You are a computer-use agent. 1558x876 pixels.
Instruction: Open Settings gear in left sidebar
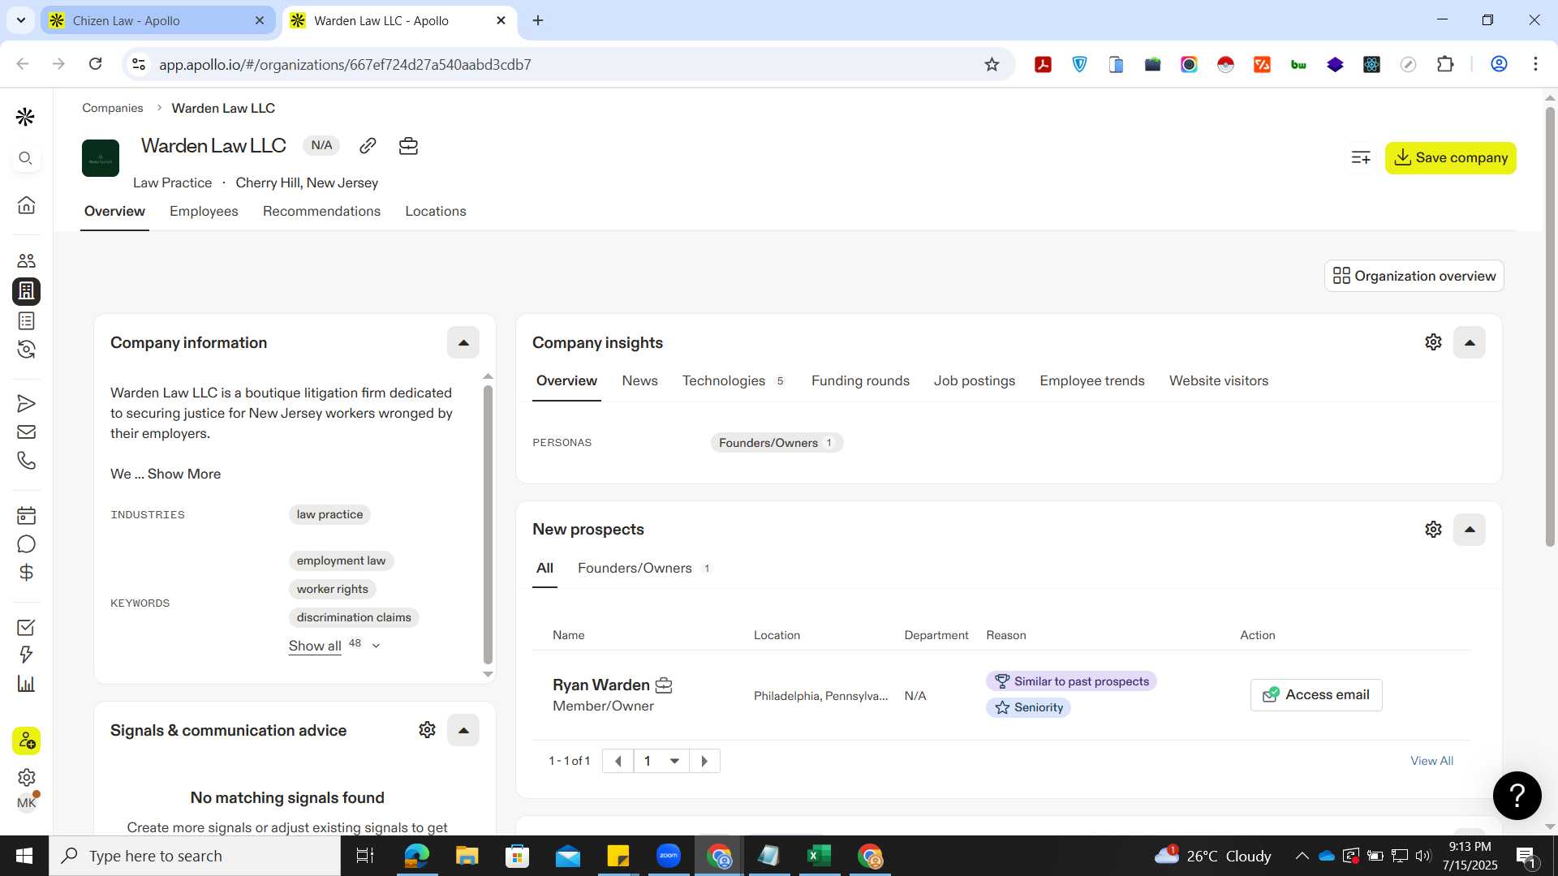(x=26, y=777)
